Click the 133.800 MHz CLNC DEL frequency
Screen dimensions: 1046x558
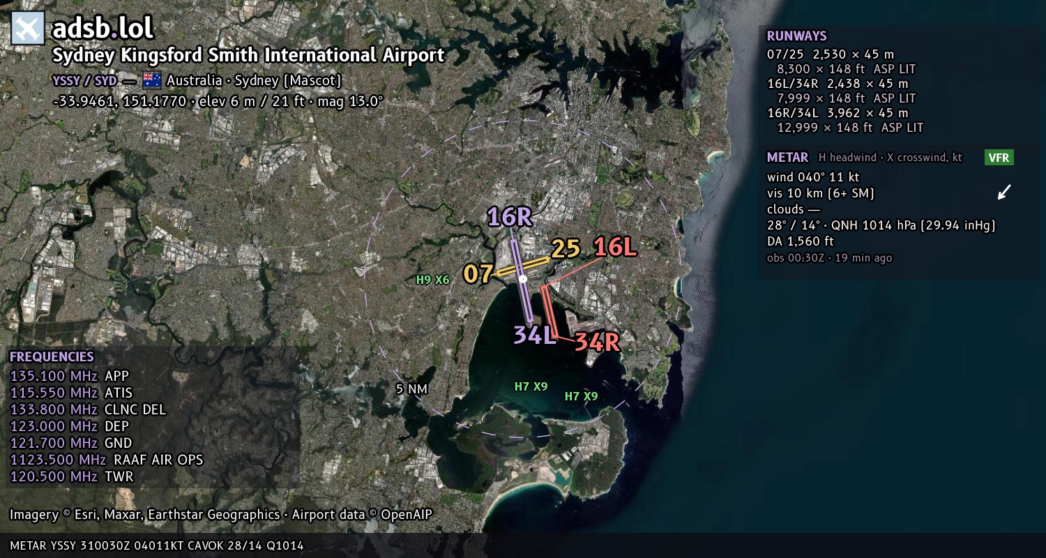coord(88,410)
